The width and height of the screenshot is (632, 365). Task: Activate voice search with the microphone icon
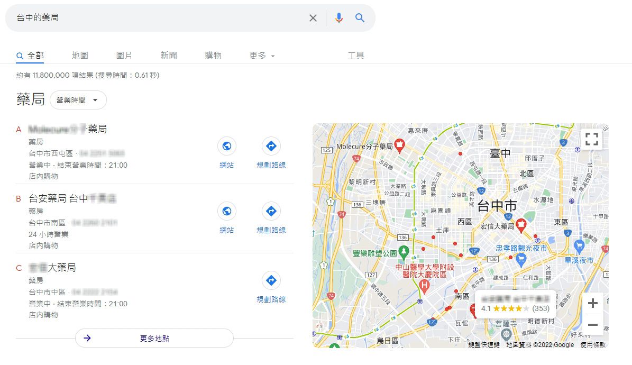coord(338,17)
